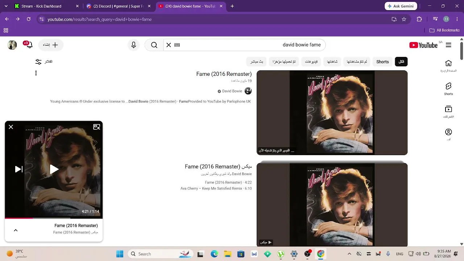Open the Chrome profile avatar

(x=446, y=19)
